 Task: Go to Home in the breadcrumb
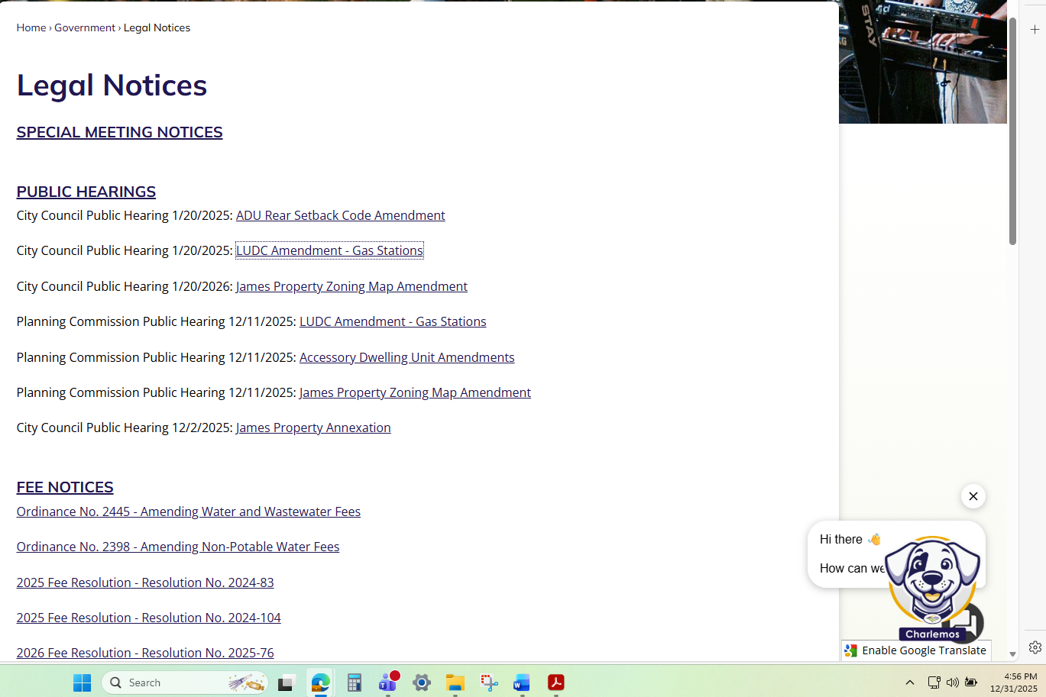(31, 27)
